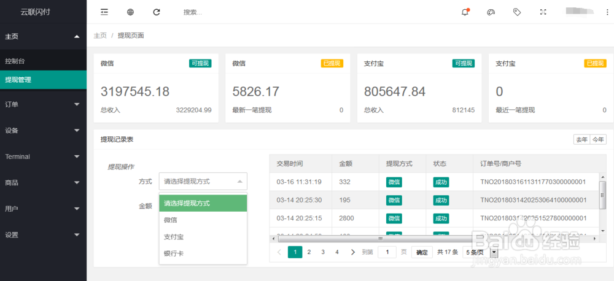Open notifications bell icon
The image size is (614, 281).
pos(465,12)
